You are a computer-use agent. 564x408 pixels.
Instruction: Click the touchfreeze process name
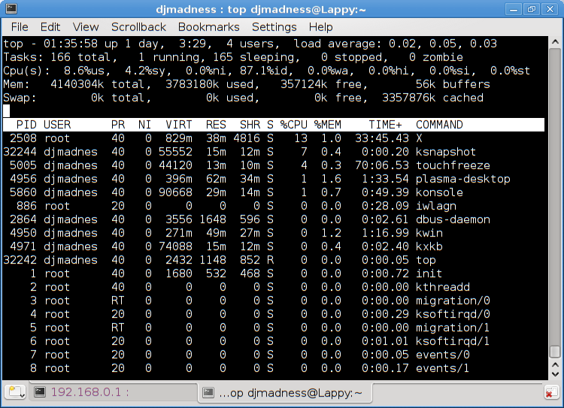(453, 165)
